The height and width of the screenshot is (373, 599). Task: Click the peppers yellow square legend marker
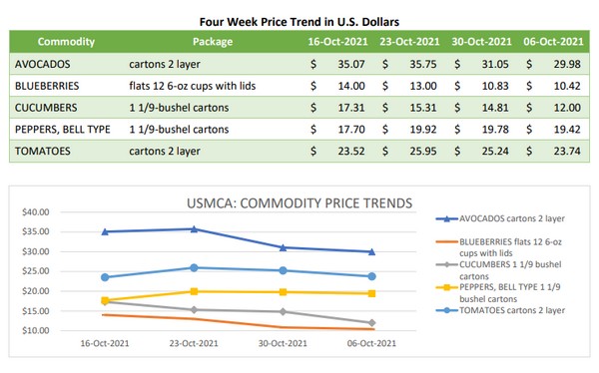tap(446, 287)
